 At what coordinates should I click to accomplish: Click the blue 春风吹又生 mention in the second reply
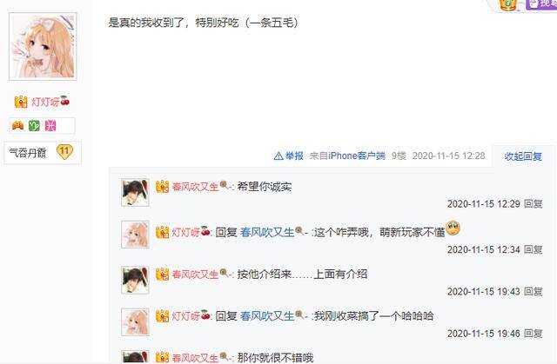[267, 232]
